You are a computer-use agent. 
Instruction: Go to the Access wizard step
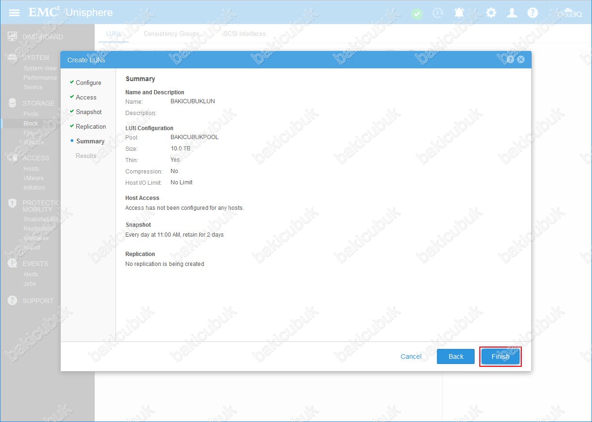pyautogui.click(x=86, y=97)
